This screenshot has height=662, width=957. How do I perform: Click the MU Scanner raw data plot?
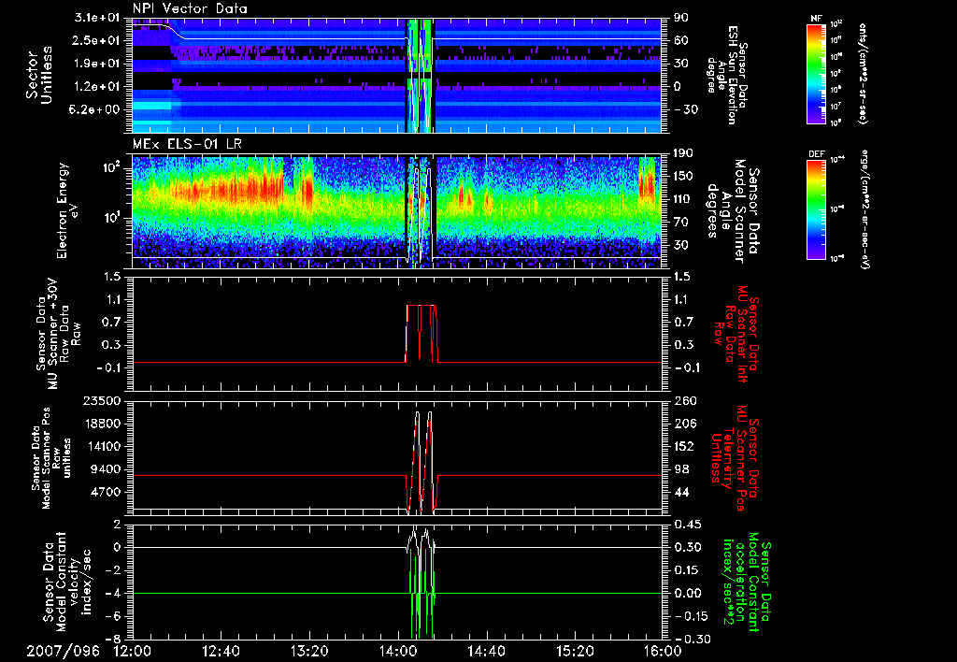pos(397,334)
